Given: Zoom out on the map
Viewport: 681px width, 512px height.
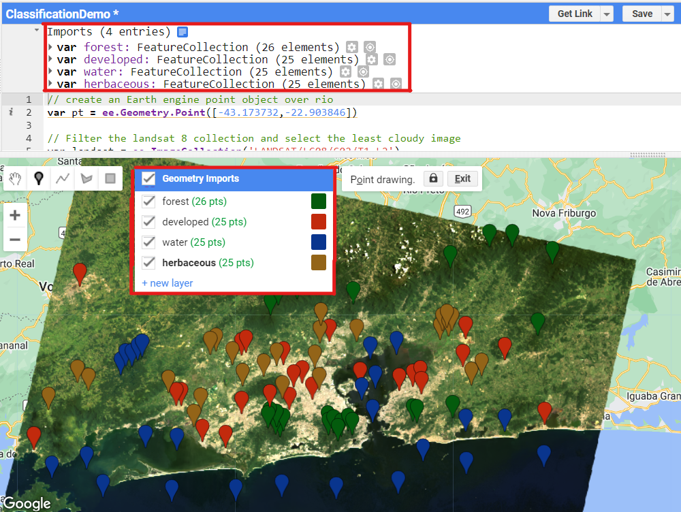Looking at the screenshot, I should coord(15,239).
